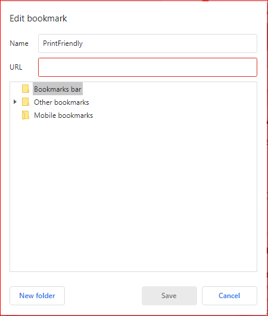Click the URL field label
Screen dimensions: 268x316
(15, 67)
